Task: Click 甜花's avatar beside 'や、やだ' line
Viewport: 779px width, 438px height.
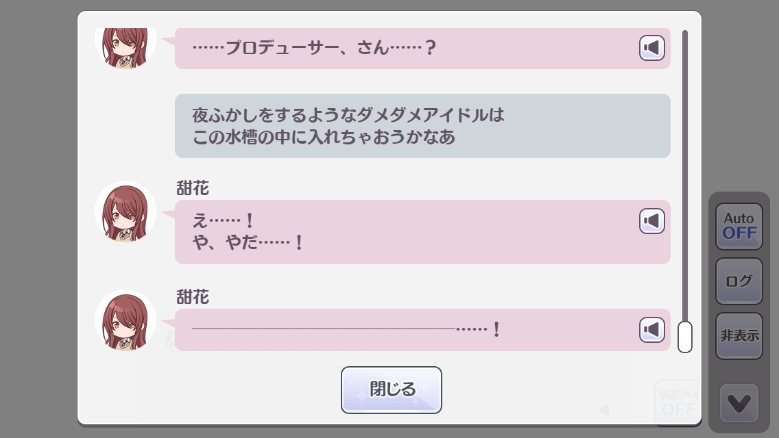Action: click(125, 212)
